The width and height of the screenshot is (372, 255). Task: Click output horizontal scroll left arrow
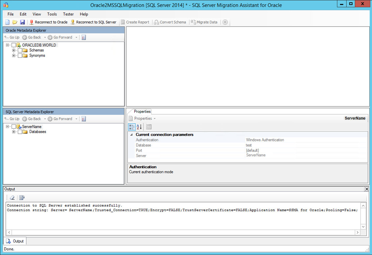click(9, 232)
